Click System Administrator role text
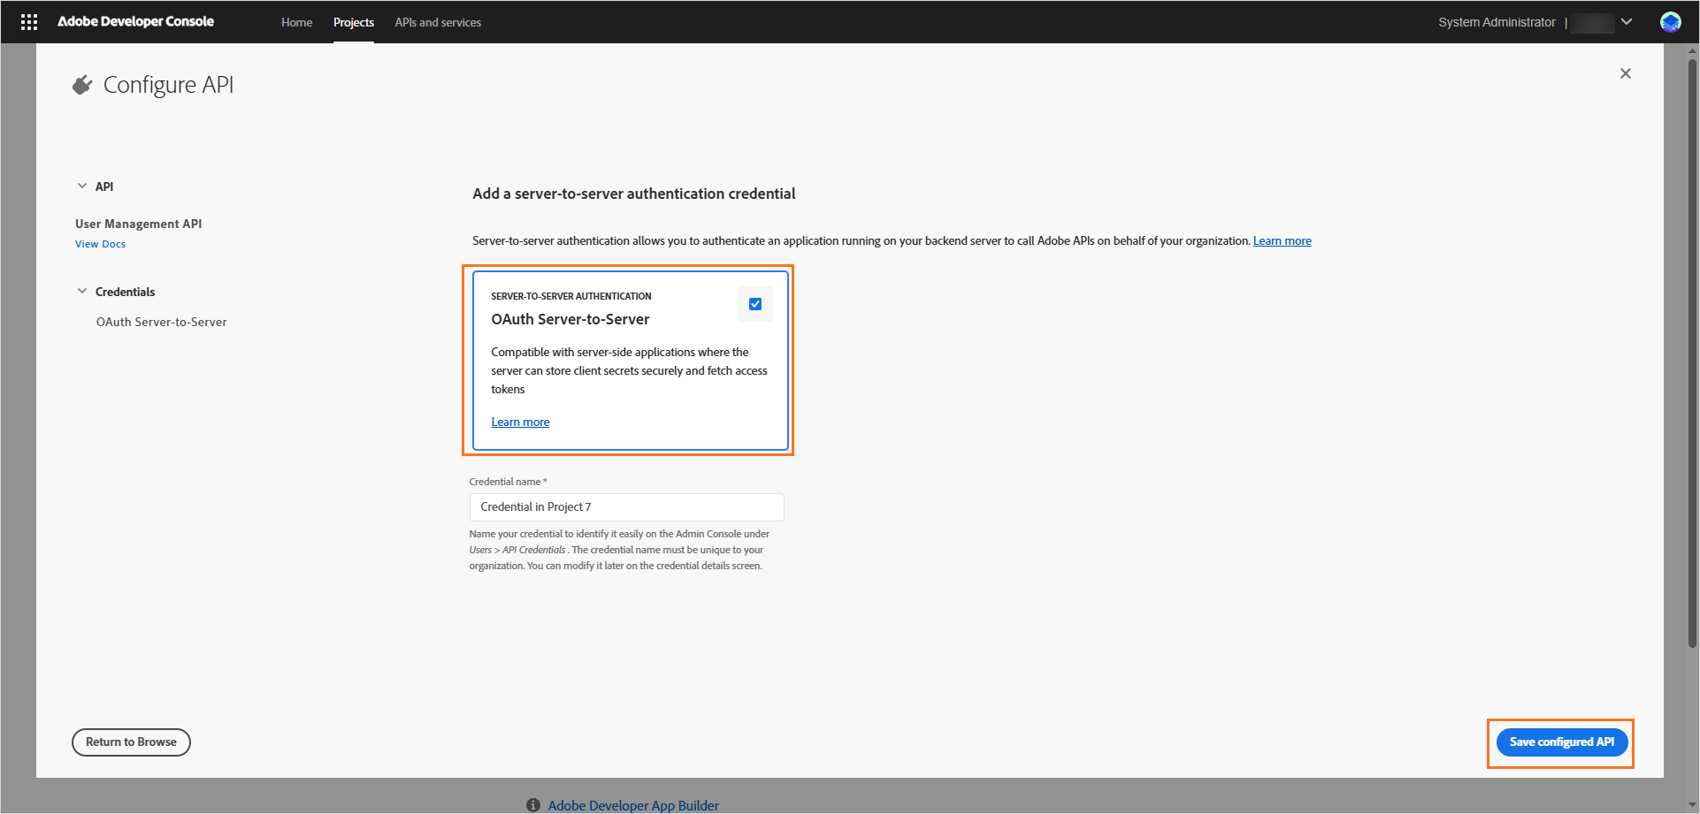 tap(1497, 22)
